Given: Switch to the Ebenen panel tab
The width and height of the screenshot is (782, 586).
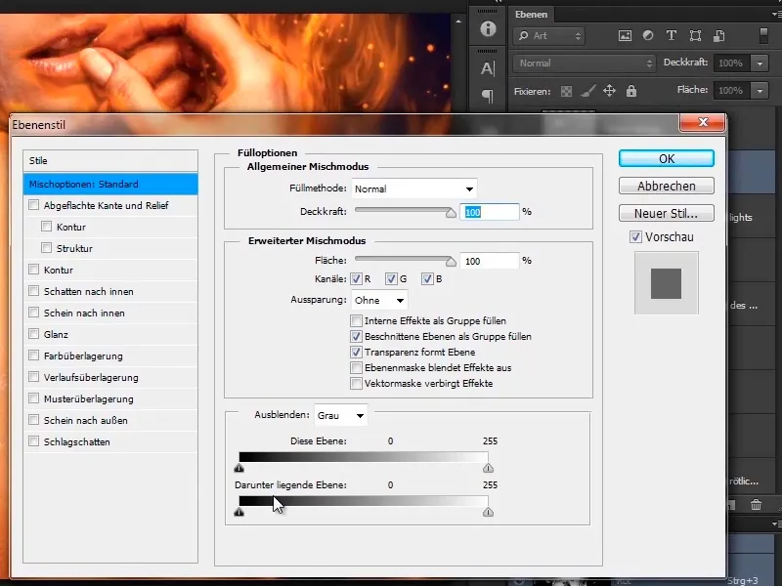Looking at the screenshot, I should pyautogui.click(x=531, y=15).
